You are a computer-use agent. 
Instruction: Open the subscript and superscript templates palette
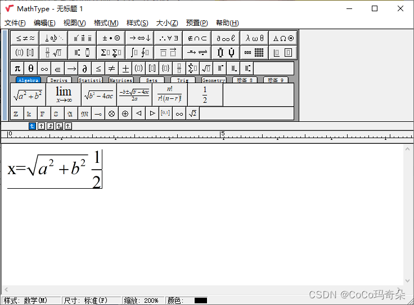[82, 52]
